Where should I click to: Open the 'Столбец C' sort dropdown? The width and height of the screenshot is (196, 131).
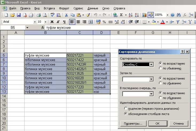[151, 65]
